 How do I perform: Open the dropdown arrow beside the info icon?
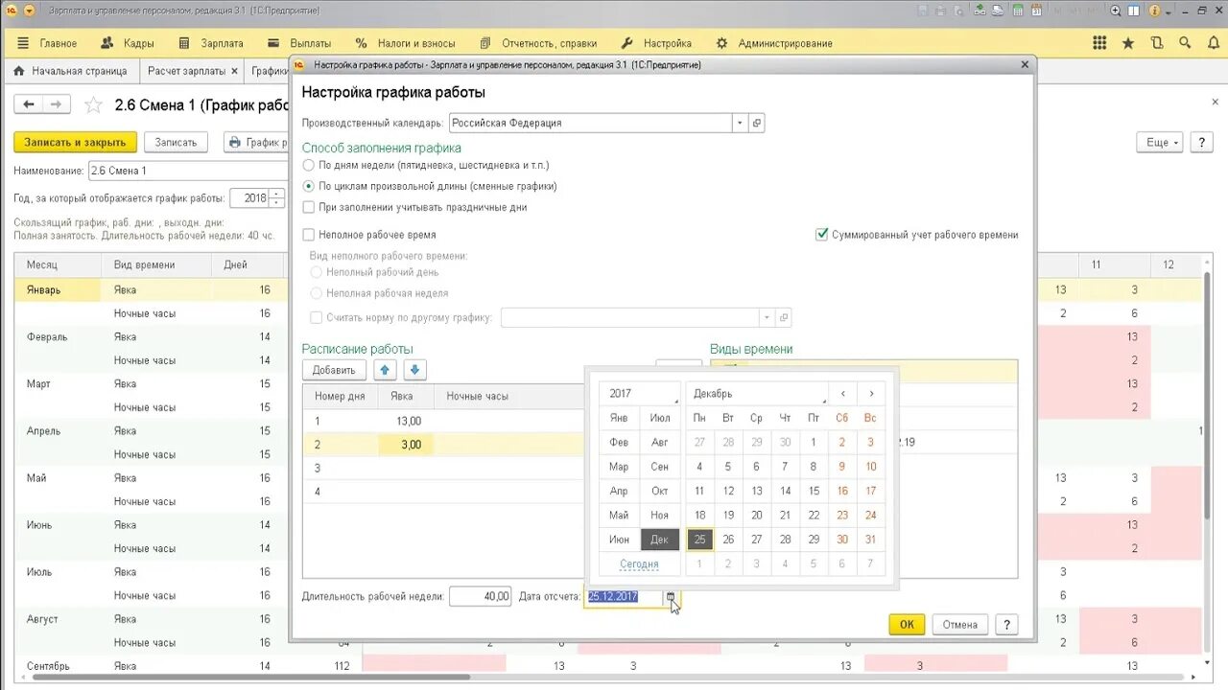[1169, 11]
